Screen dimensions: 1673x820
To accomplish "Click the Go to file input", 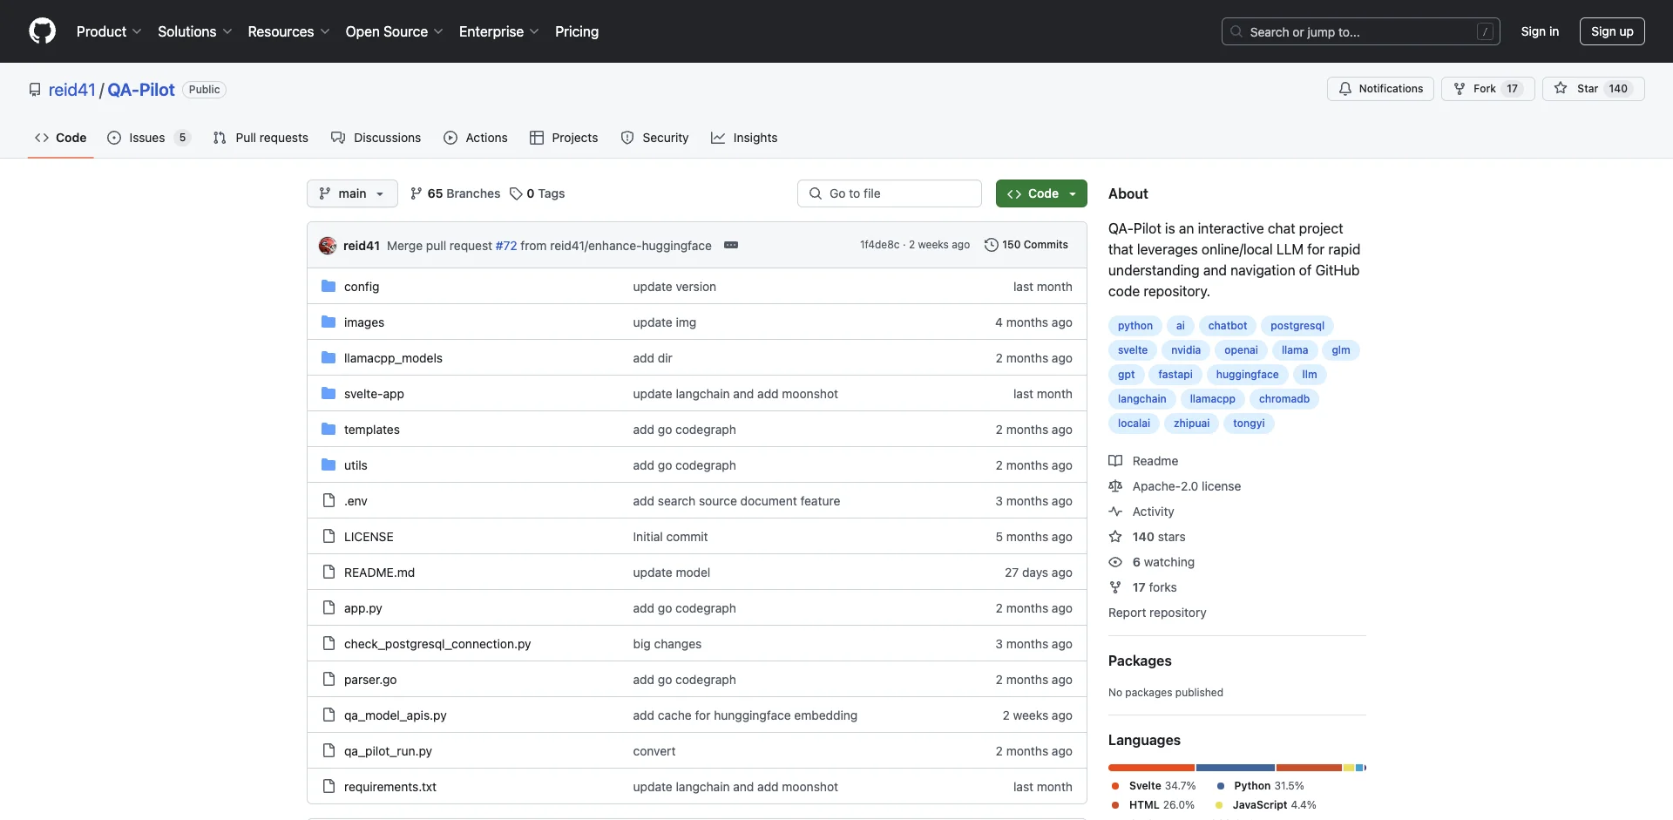I will pos(890,193).
